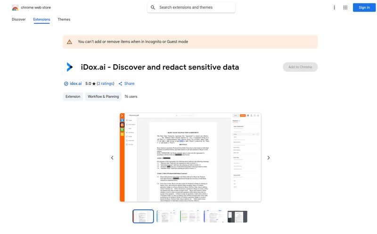Switch to the Discover tab
Screen dimensions: 377x234
click(18, 19)
